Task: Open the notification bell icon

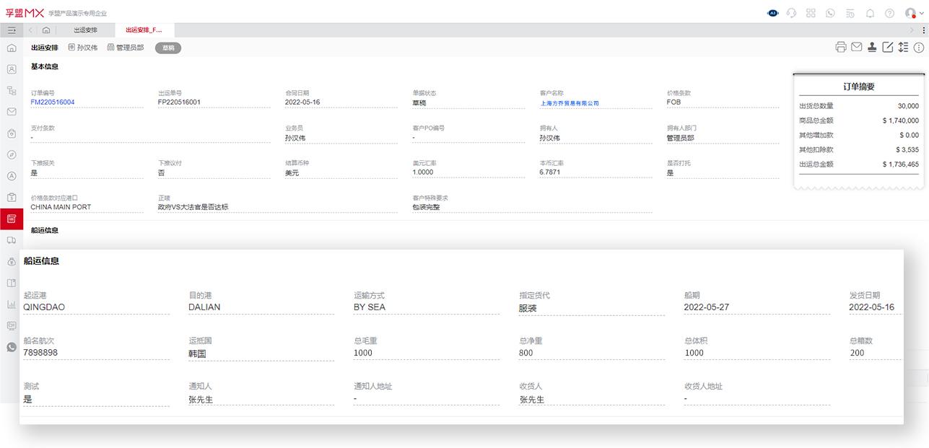Action: (x=869, y=12)
